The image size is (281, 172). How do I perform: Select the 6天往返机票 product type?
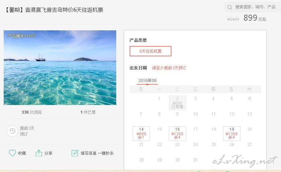(150, 51)
